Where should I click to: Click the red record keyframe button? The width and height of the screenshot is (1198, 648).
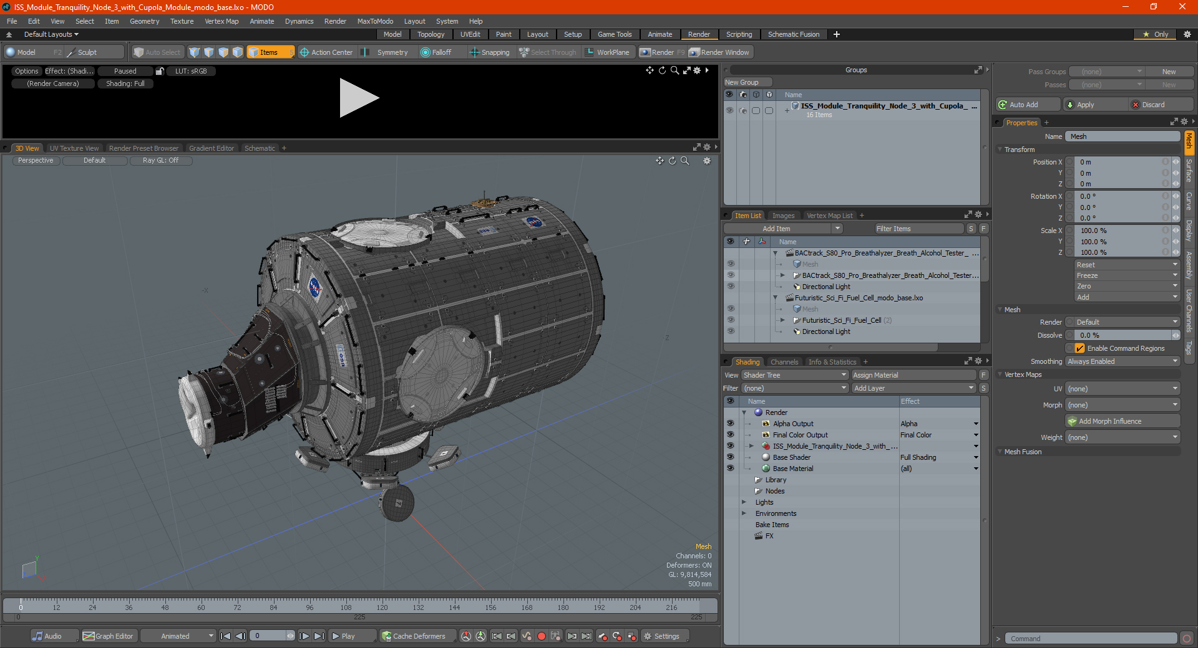(542, 636)
